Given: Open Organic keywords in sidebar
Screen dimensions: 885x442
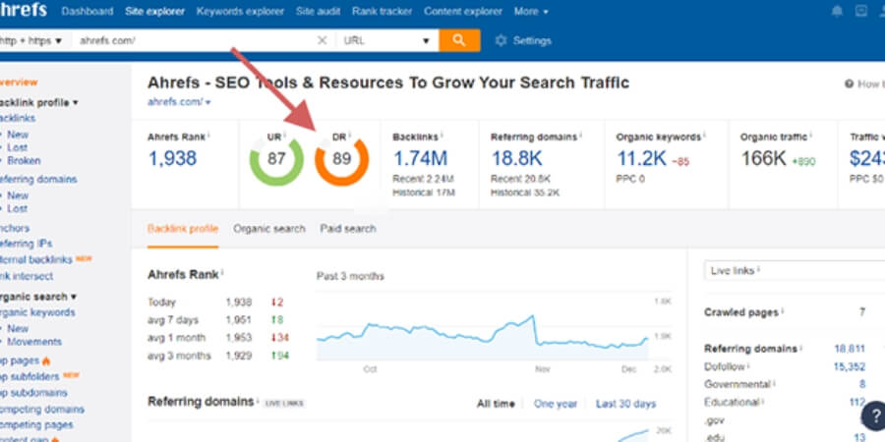Looking at the screenshot, I should (37, 312).
